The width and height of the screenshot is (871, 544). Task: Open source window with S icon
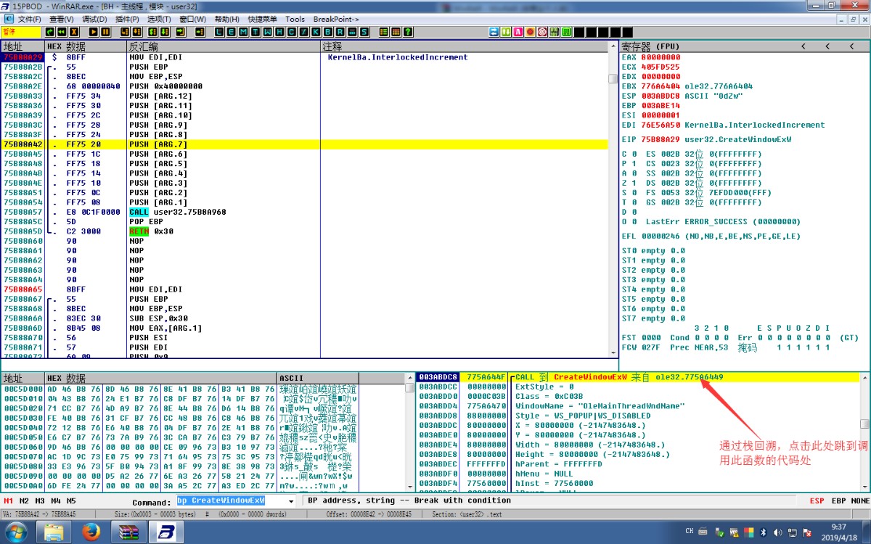tap(364, 32)
